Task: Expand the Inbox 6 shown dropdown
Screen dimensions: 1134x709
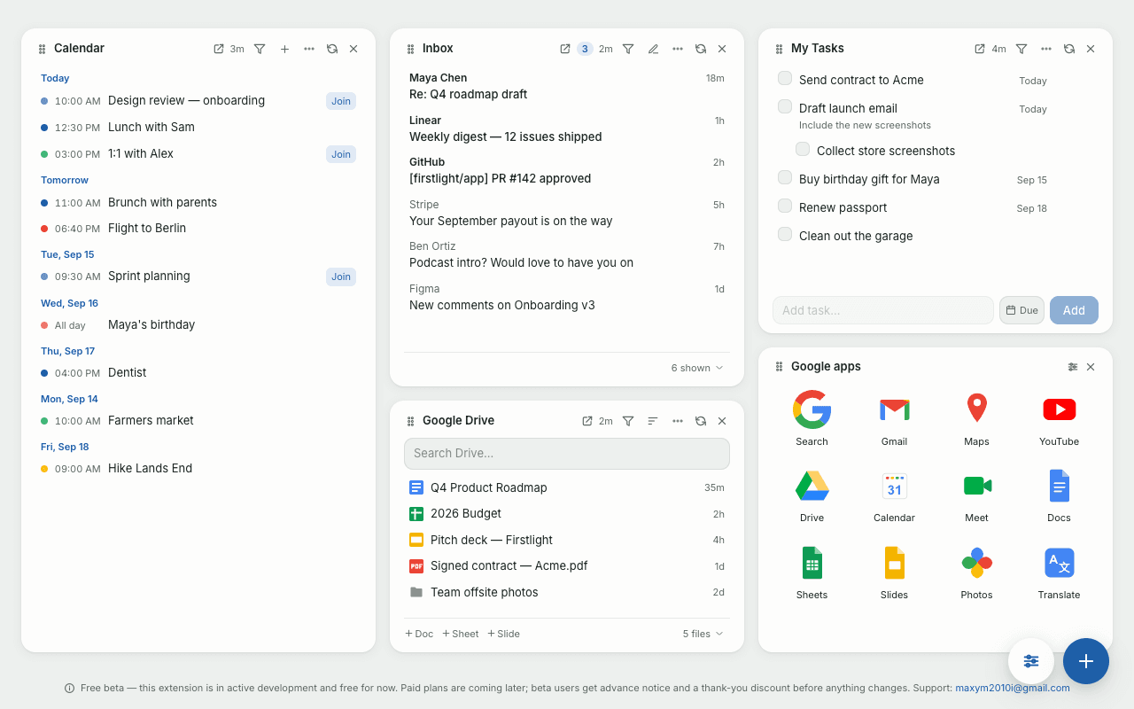Action: point(697,368)
